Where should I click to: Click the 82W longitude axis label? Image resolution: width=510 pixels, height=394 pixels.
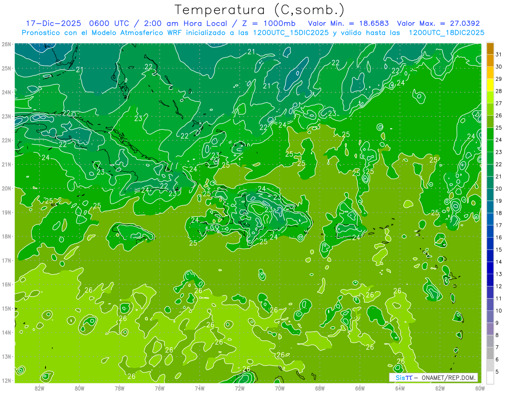[40, 388]
